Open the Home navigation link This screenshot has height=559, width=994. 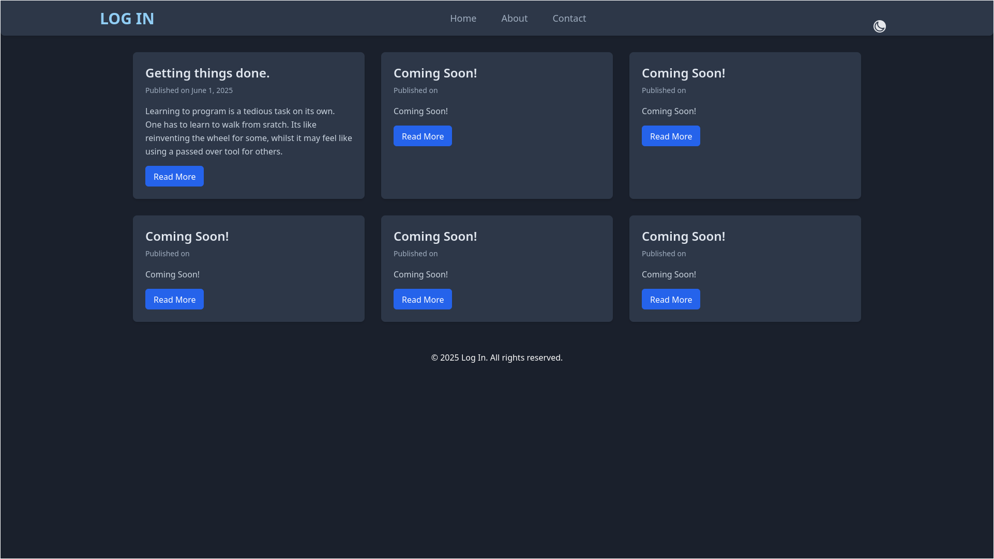pyautogui.click(x=463, y=19)
